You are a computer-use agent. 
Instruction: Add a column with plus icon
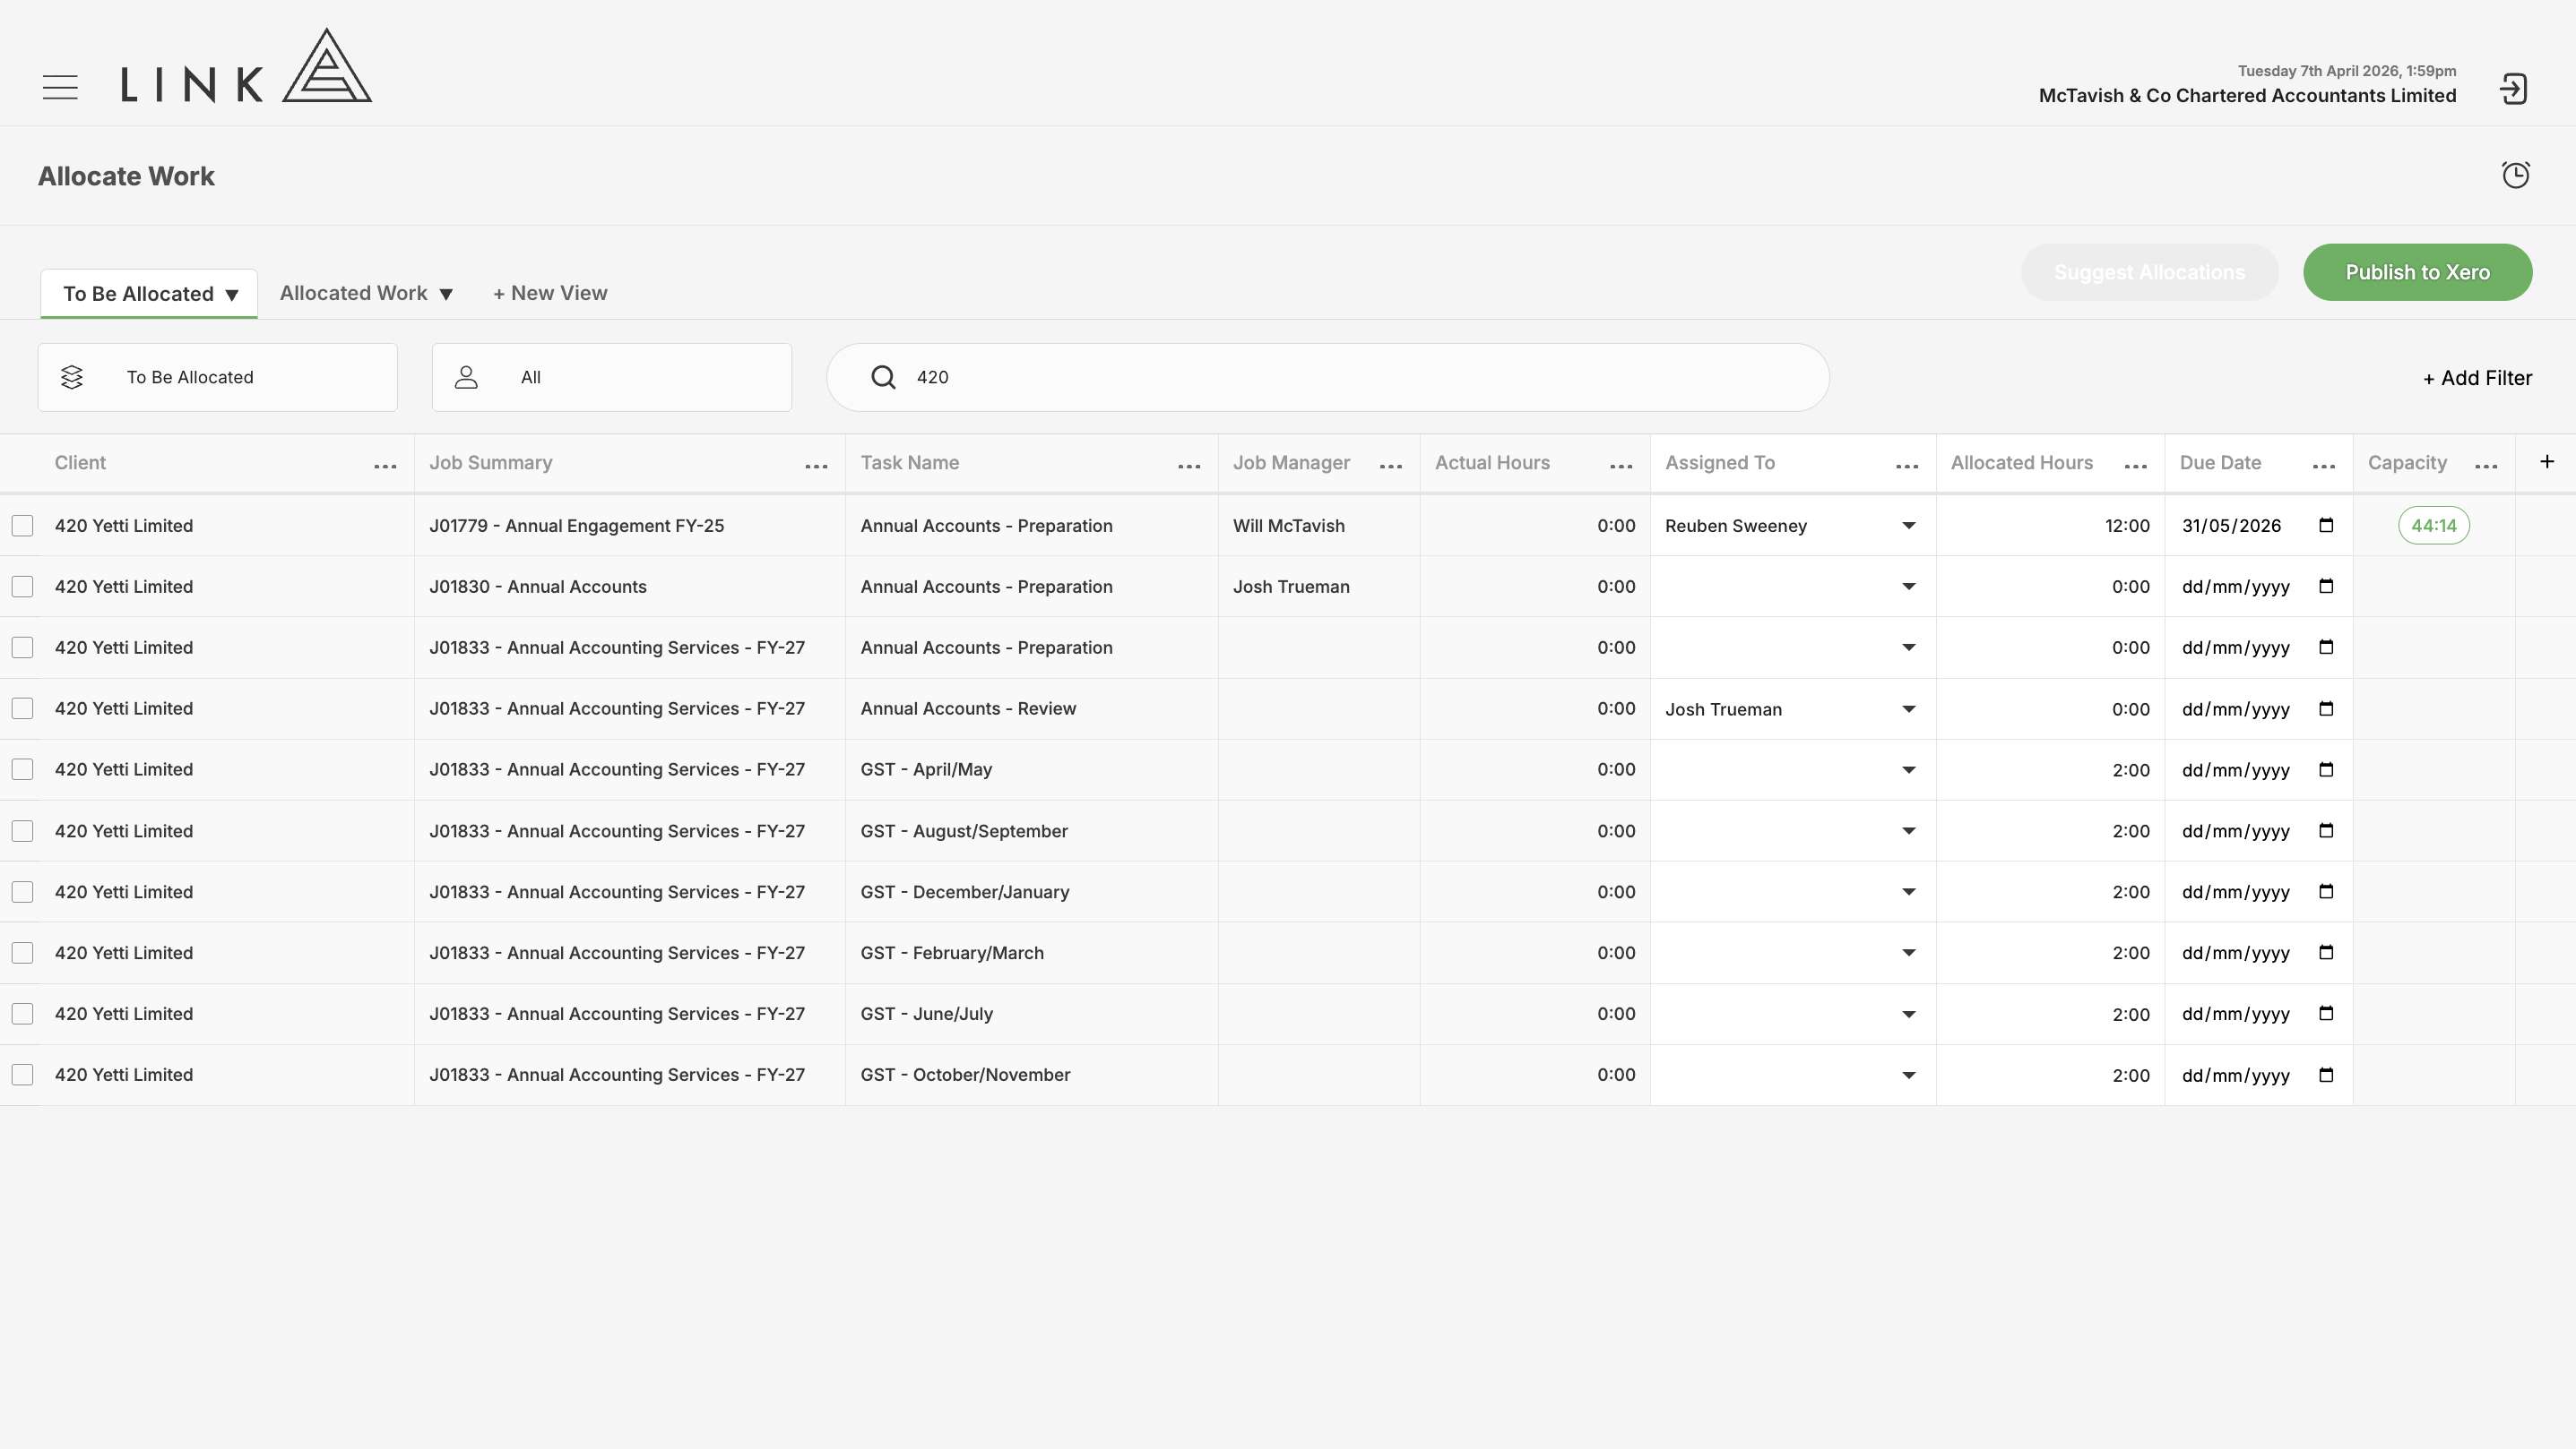[x=2547, y=462]
